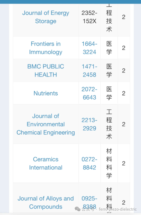Click ISSN 1471-2458 link
Viewport: 141px width, 215px height.
[x=89, y=70]
